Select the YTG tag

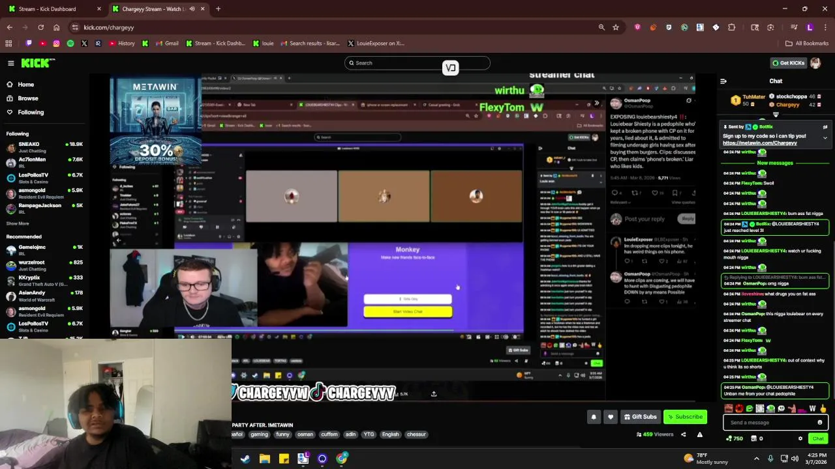coord(369,434)
